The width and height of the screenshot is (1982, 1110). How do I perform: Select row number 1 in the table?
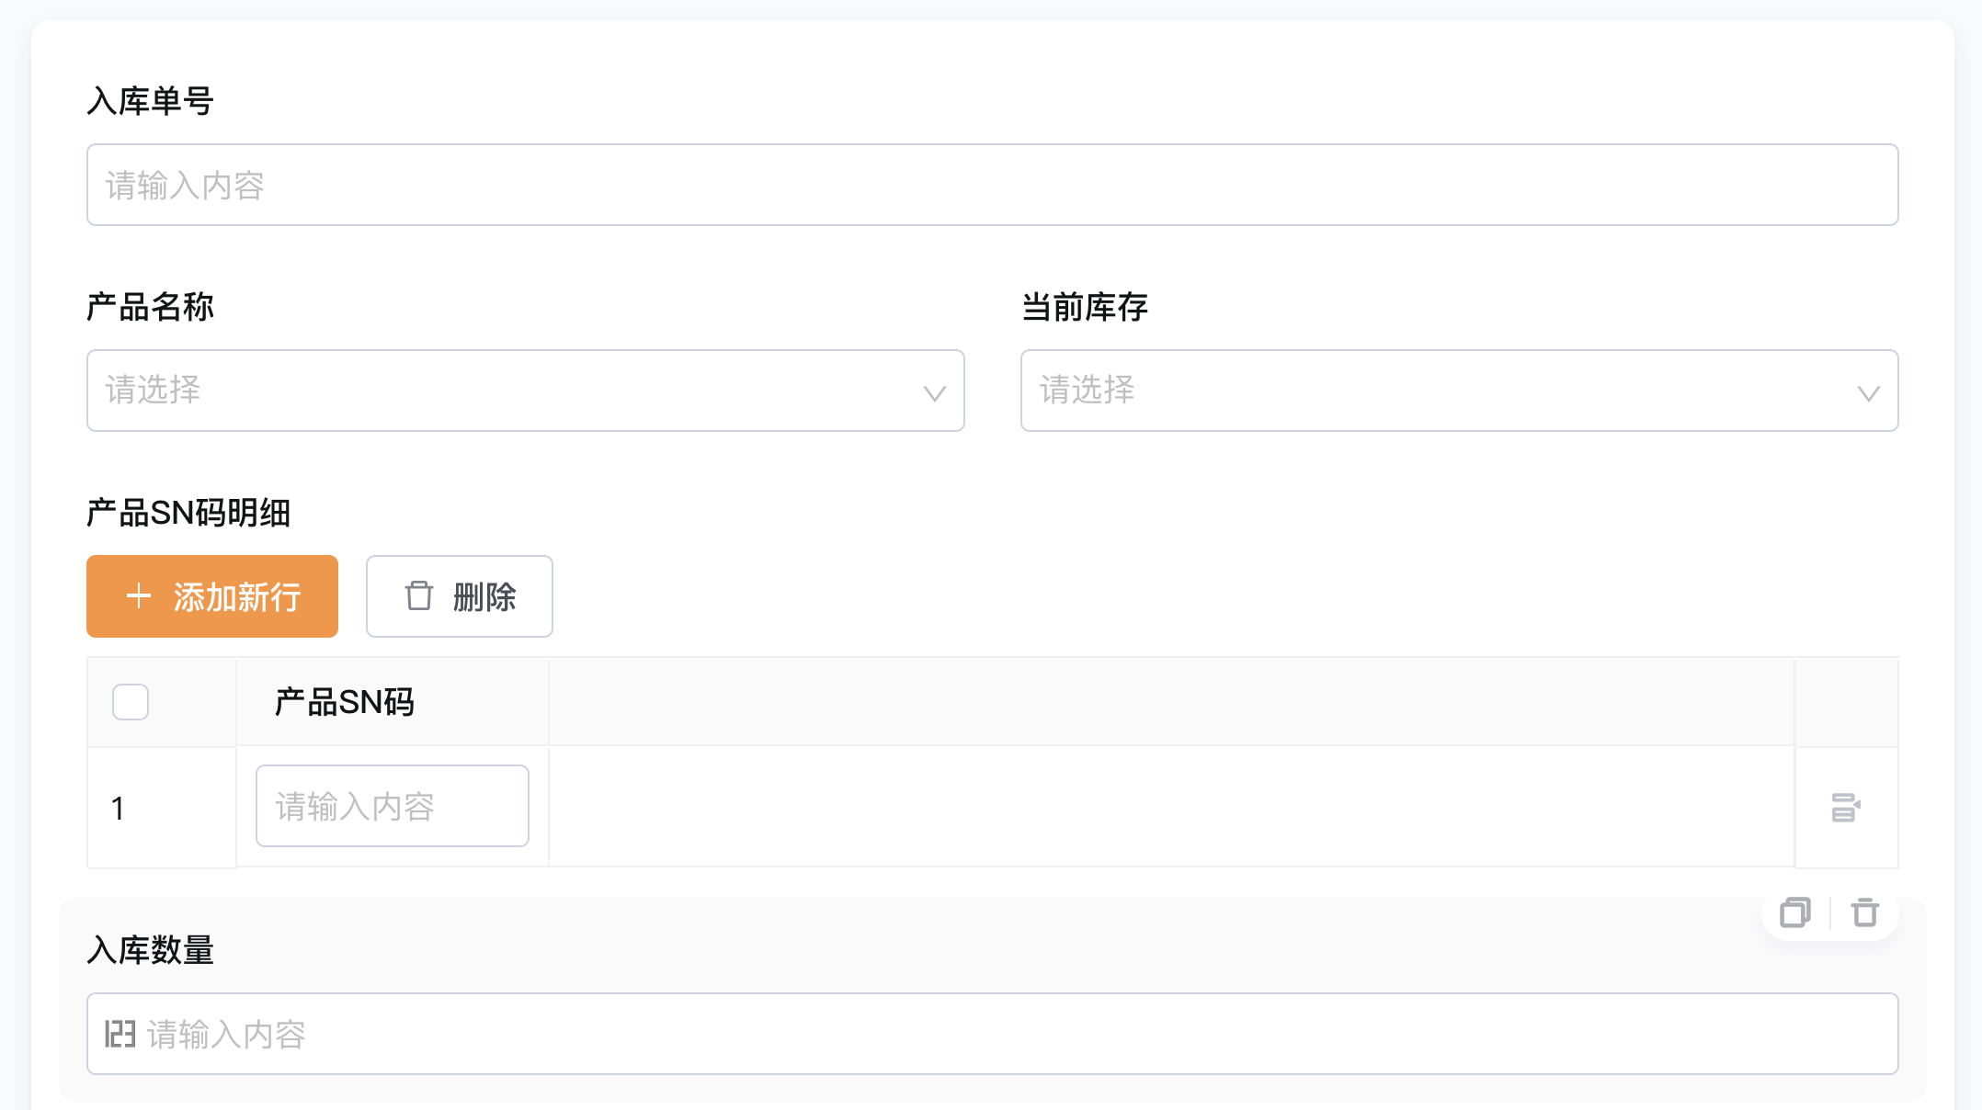pyautogui.click(x=118, y=808)
